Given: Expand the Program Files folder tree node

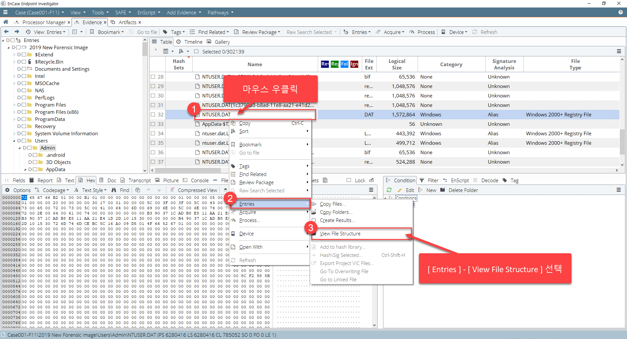Looking at the screenshot, I should [14, 105].
